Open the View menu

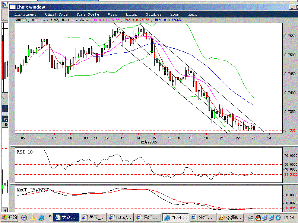[112, 14]
